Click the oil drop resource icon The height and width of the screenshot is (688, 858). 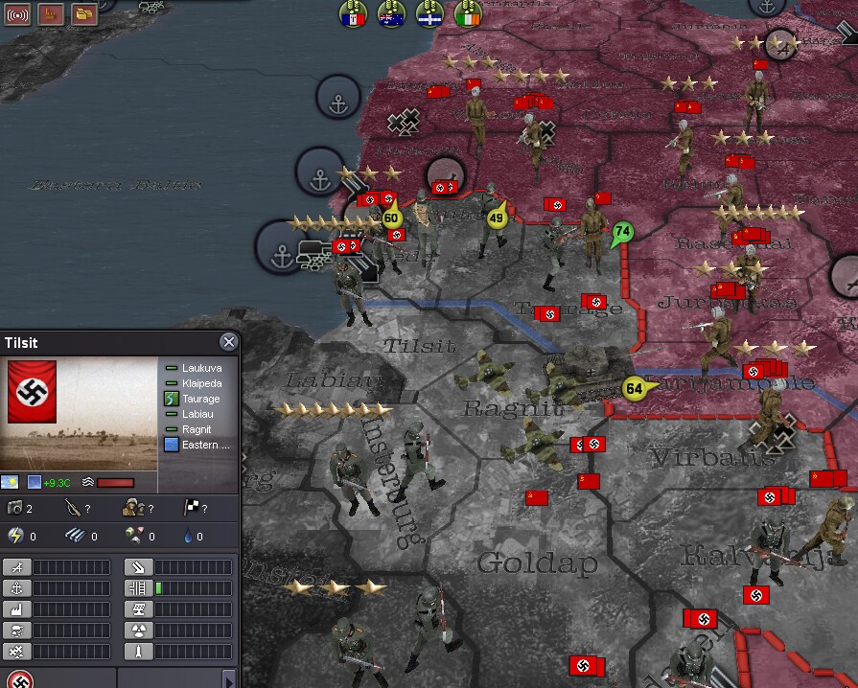click(188, 536)
